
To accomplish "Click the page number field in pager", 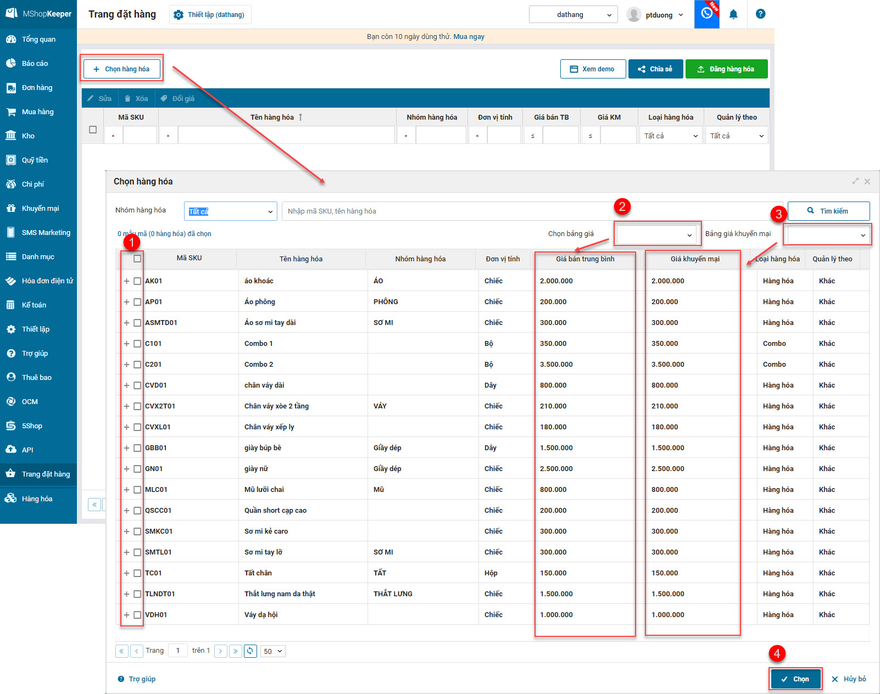I will (178, 651).
